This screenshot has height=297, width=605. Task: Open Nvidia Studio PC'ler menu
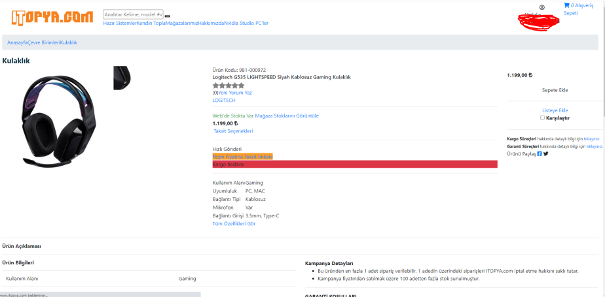[x=246, y=23]
